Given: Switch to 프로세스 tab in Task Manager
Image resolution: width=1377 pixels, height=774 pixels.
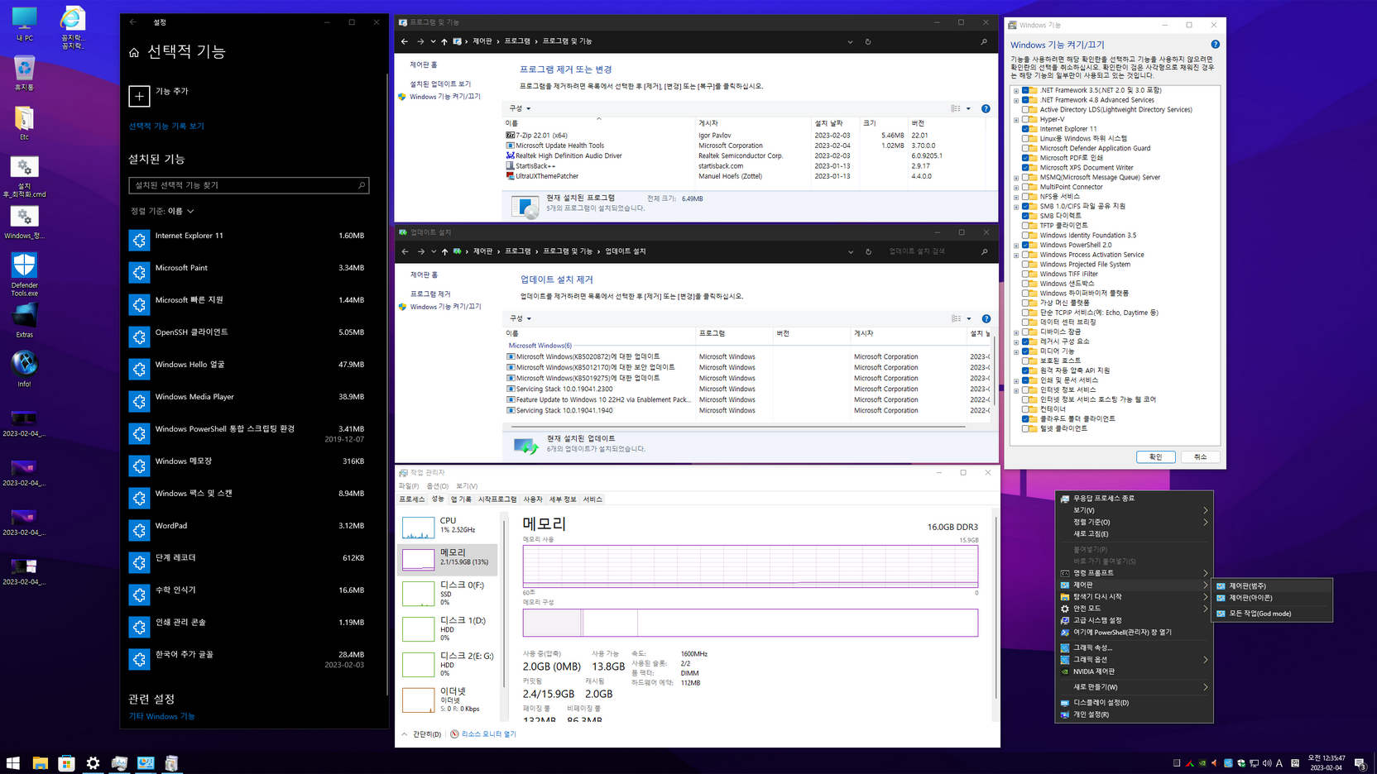Looking at the screenshot, I should click(x=412, y=499).
